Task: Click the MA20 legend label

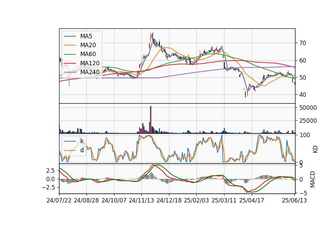Action: pos(88,45)
